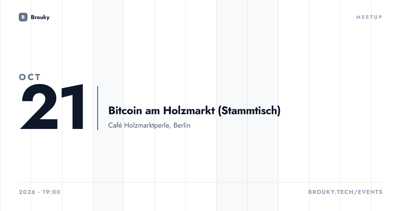The width and height of the screenshot is (402, 211).
Task: Click the vertical divider beside the date
Action: click(x=97, y=108)
